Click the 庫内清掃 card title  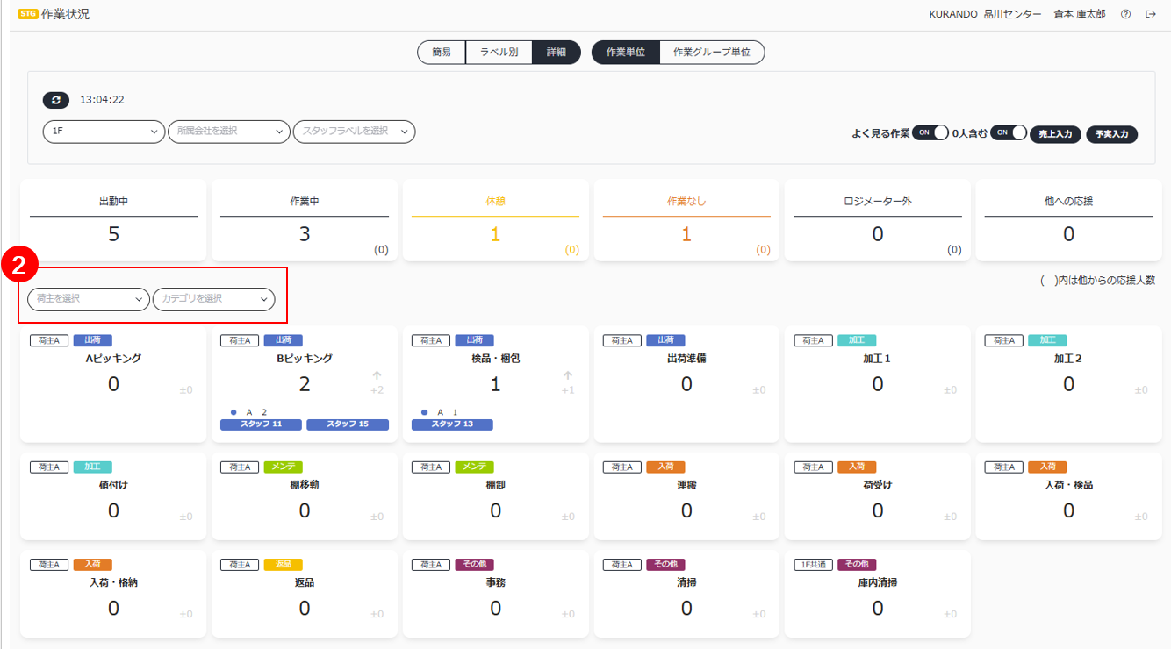point(878,582)
